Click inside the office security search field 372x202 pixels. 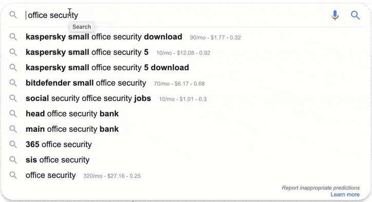click(x=176, y=15)
